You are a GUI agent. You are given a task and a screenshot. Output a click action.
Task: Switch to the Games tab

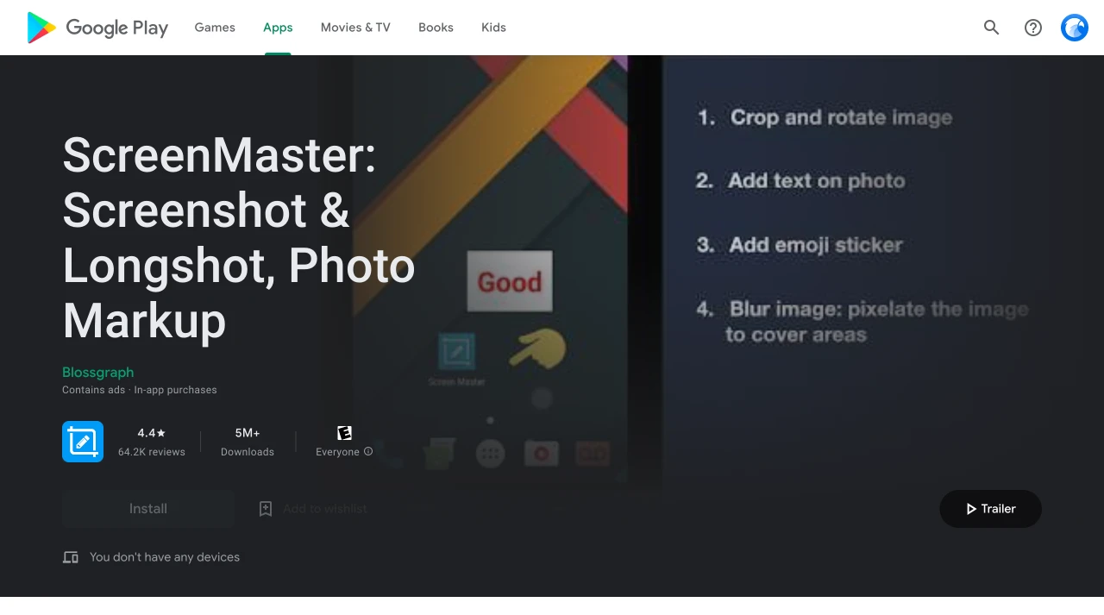coord(214,27)
